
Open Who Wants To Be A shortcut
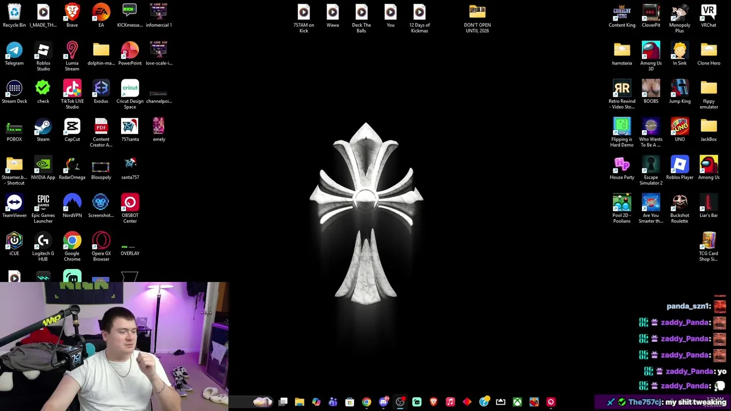pos(650,133)
